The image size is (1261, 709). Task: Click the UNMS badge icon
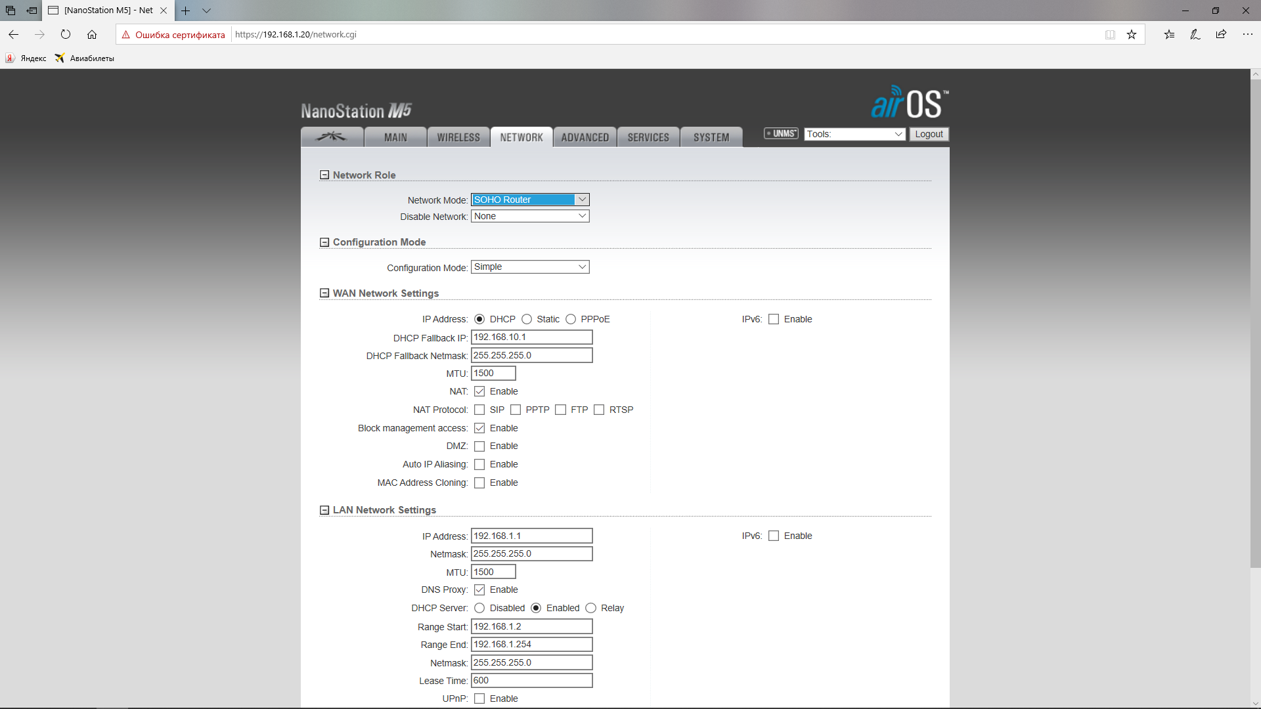coord(781,134)
